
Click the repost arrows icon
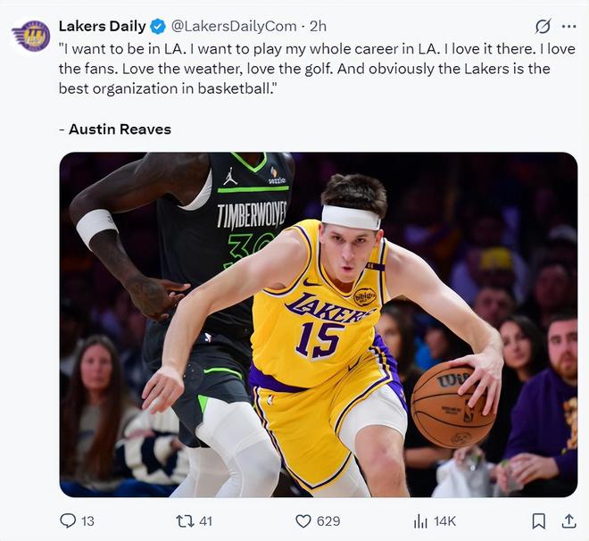[186, 520]
